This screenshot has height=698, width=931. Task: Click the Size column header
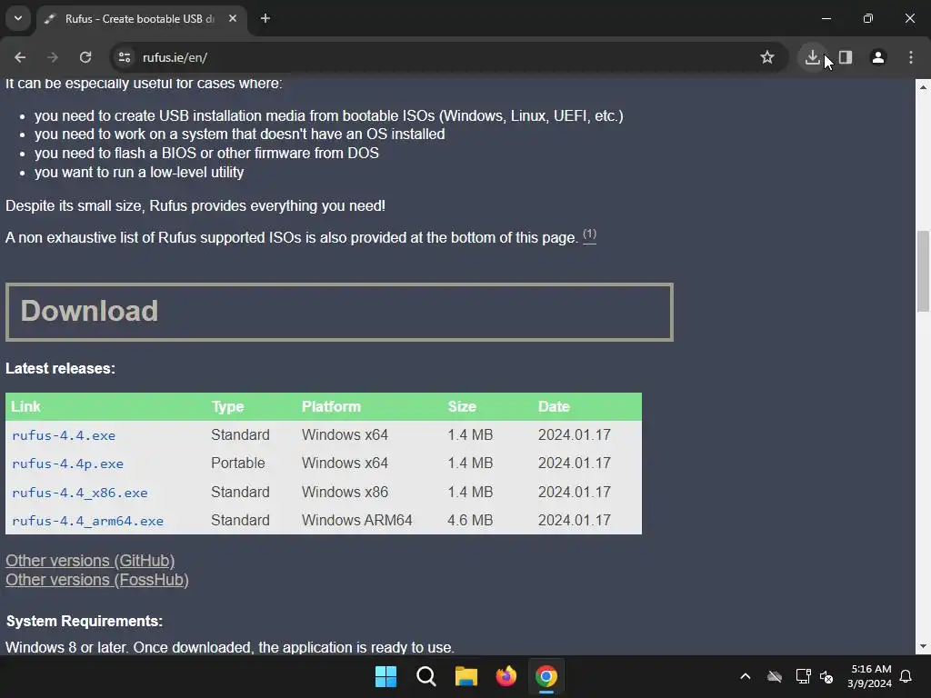462,406
